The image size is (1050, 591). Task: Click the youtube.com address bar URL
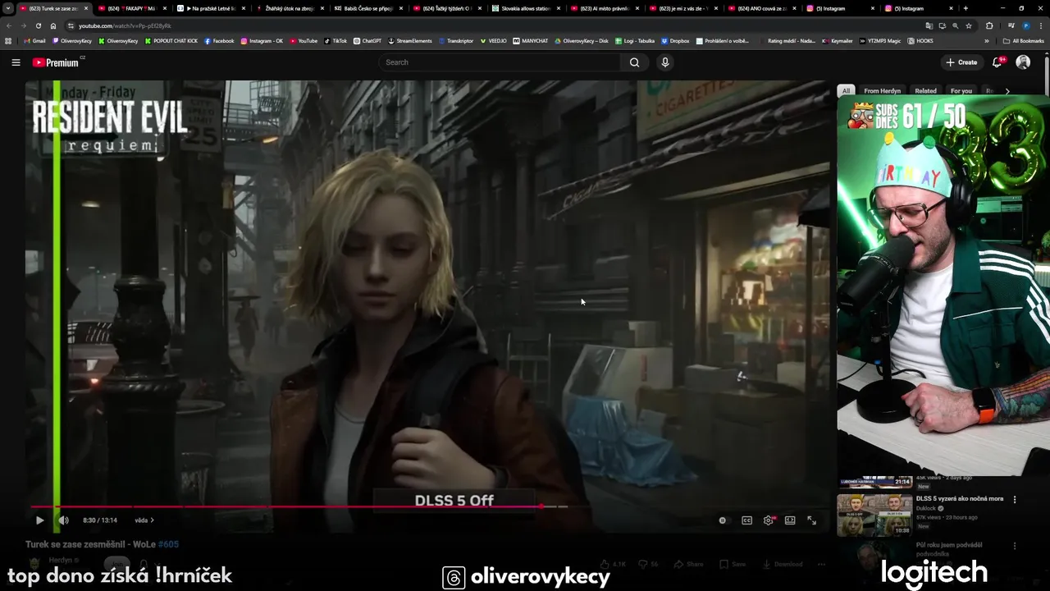(x=125, y=25)
